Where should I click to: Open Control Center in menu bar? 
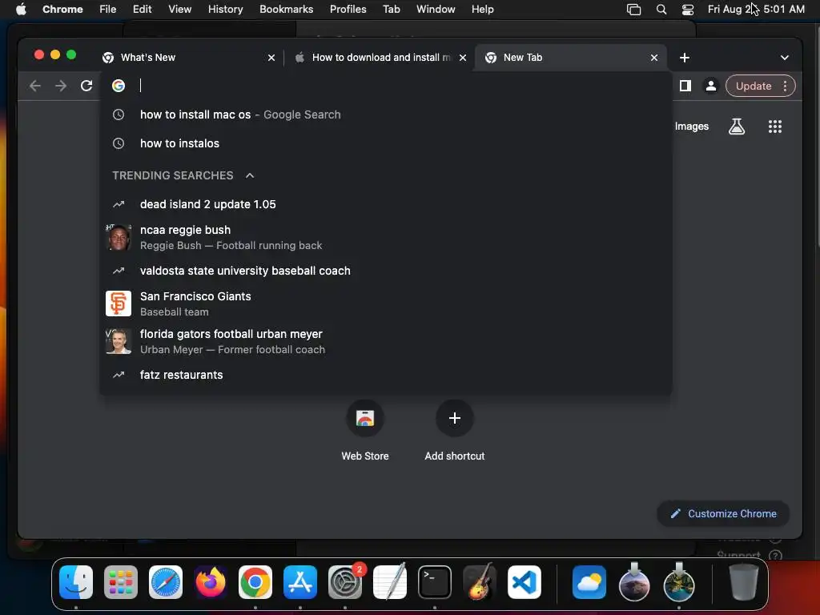(x=688, y=10)
